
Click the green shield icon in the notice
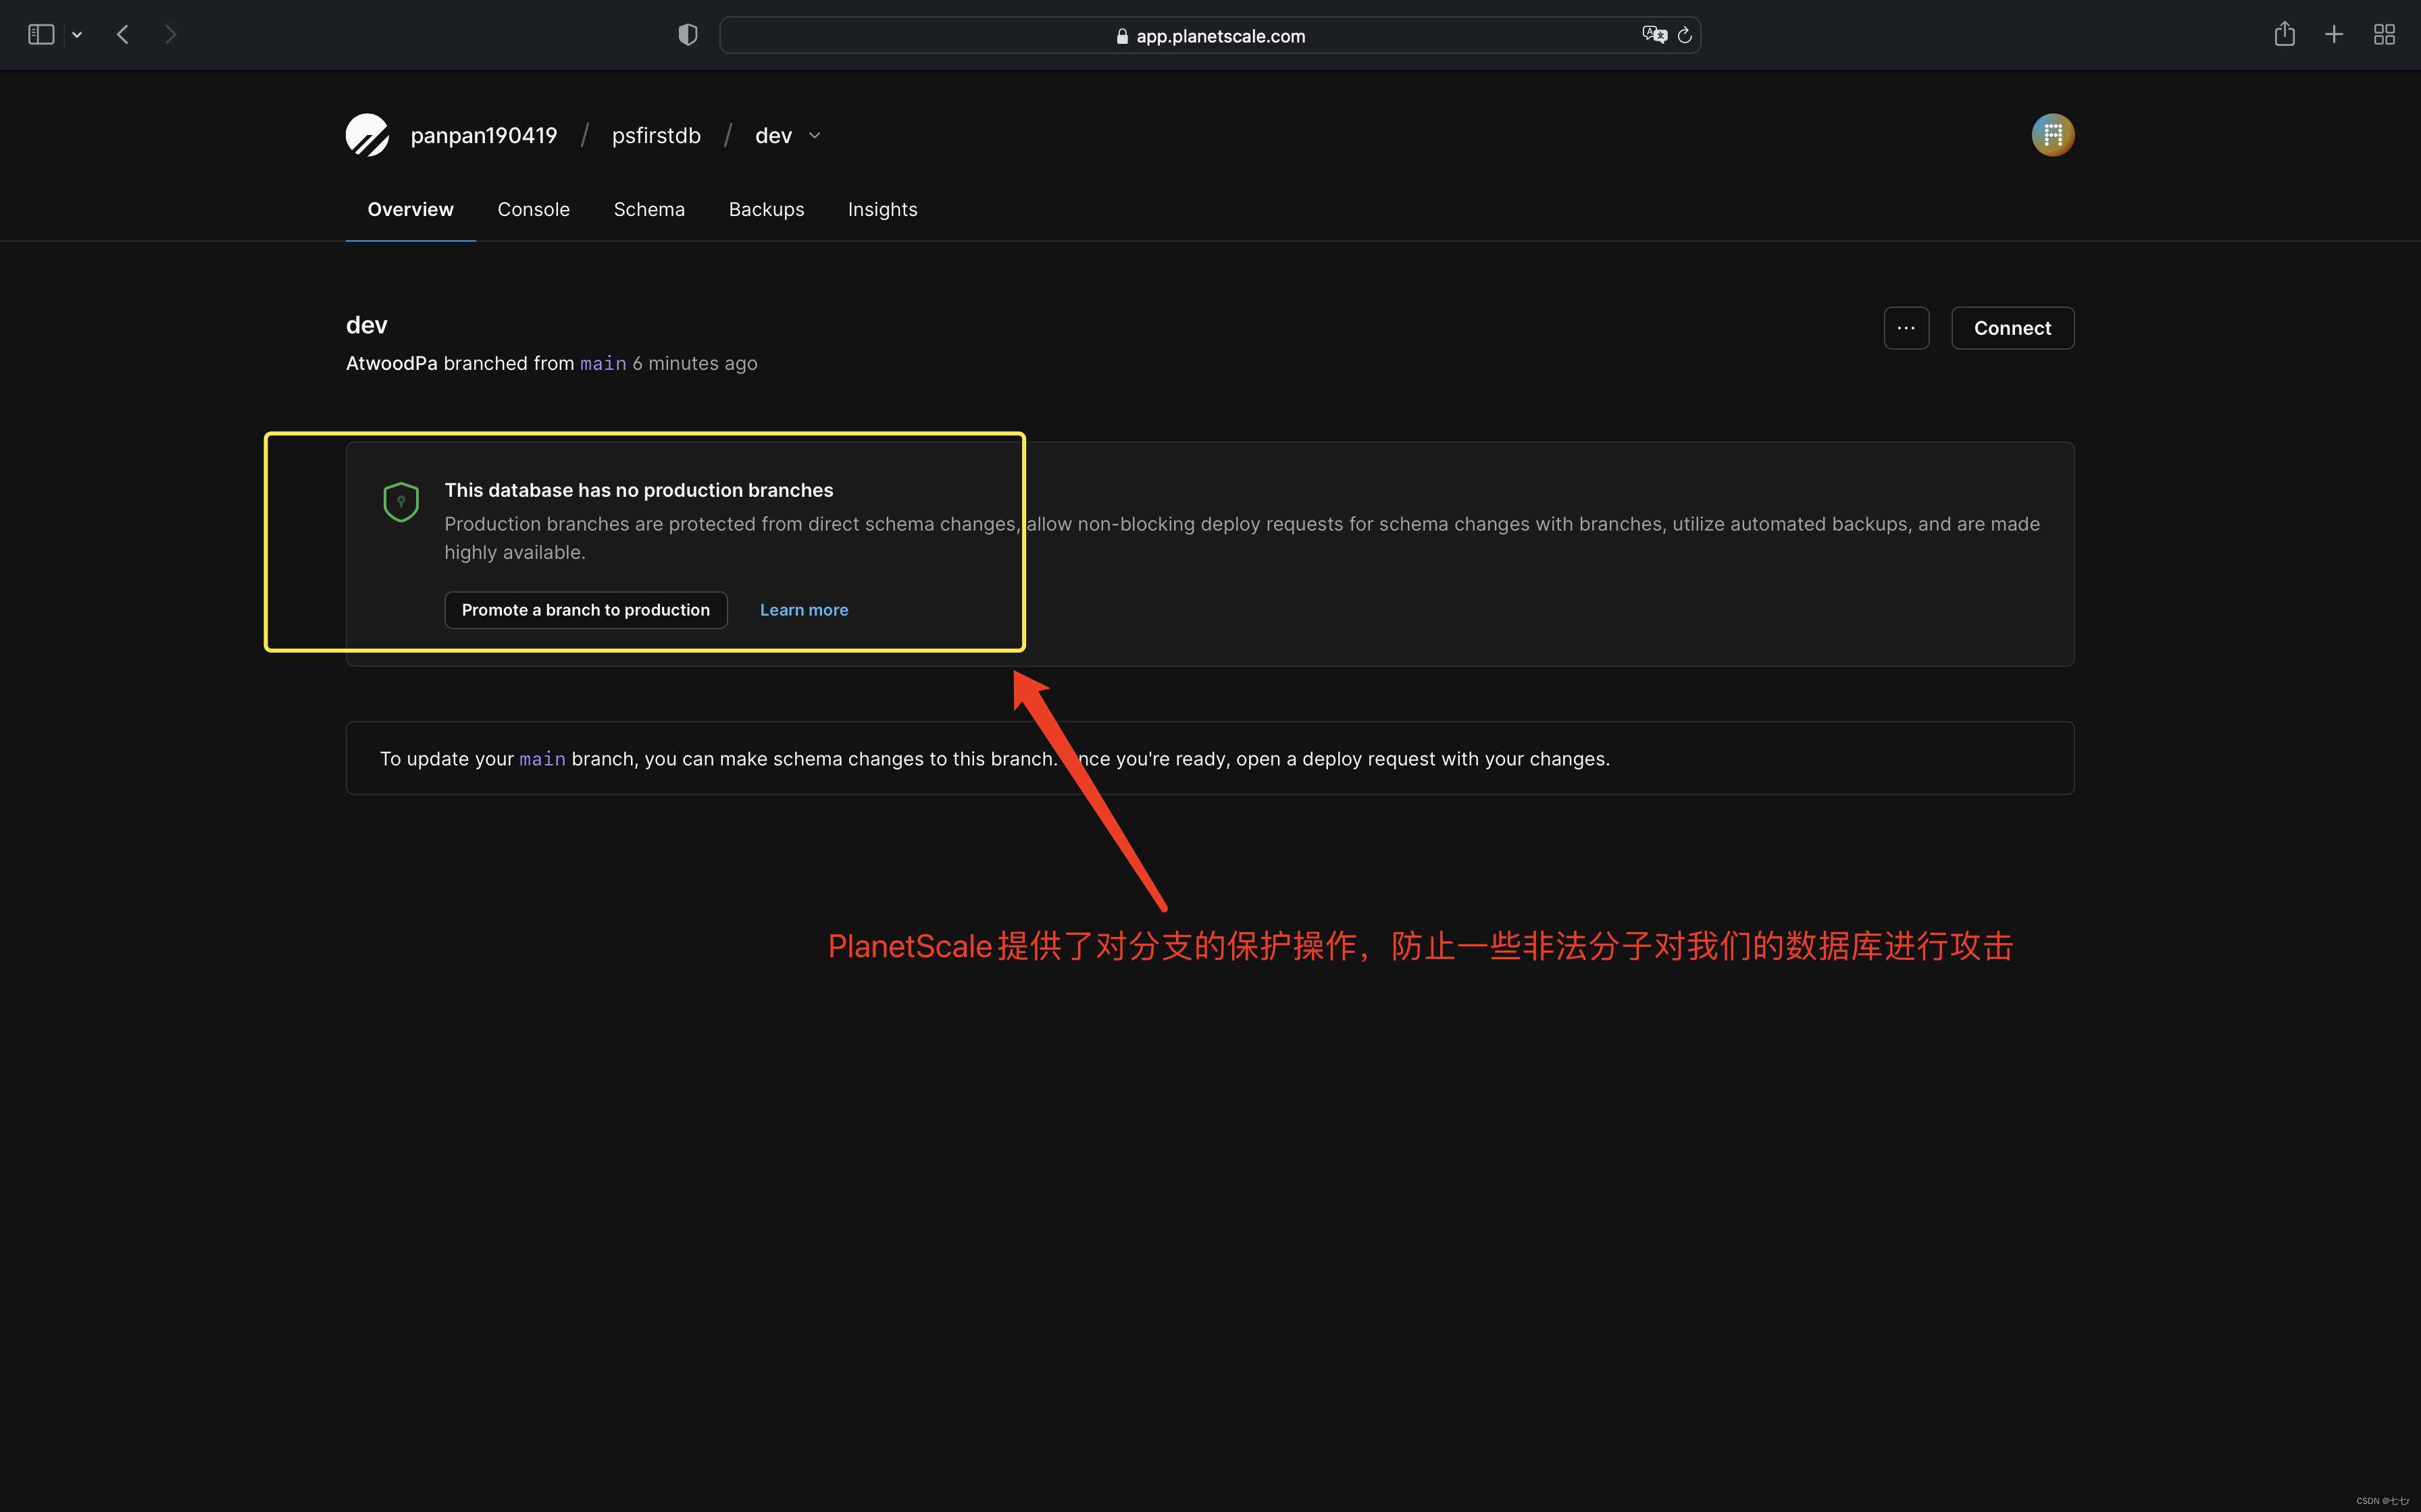tap(401, 502)
